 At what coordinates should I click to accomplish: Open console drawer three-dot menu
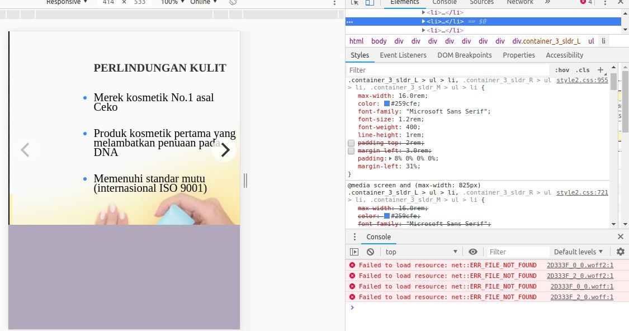[x=354, y=237]
